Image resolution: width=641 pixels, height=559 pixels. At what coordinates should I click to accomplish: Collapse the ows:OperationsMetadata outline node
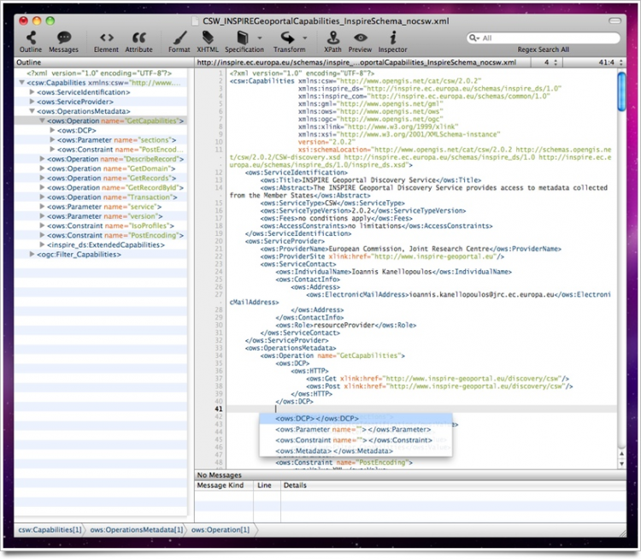(x=32, y=111)
